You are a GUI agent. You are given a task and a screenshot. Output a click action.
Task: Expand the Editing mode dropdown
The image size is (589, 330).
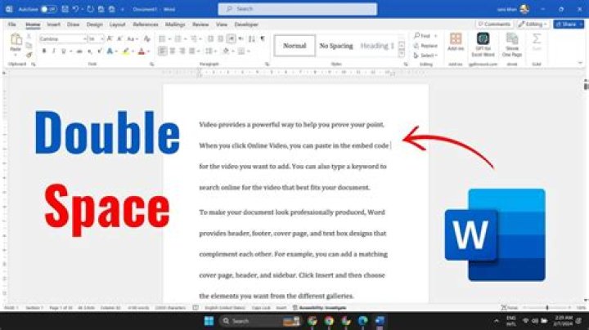pyautogui.click(x=533, y=25)
